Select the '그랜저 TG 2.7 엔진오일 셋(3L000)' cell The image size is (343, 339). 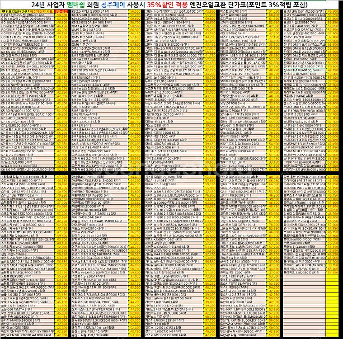coord(174,37)
